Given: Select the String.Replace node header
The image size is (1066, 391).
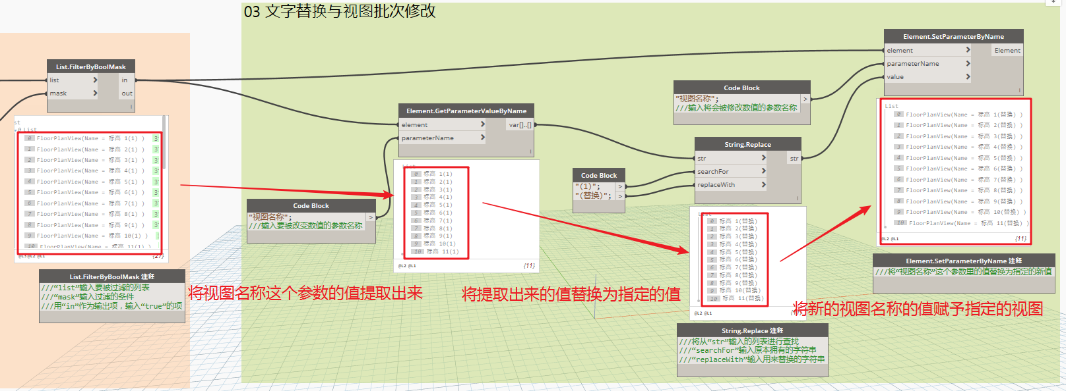Looking at the screenshot, I should 748,144.
